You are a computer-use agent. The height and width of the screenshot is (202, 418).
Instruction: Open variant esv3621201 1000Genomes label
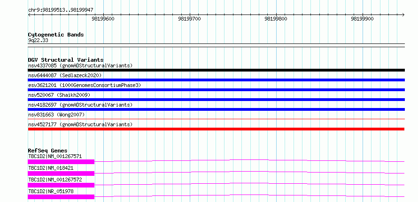(x=85, y=85)
